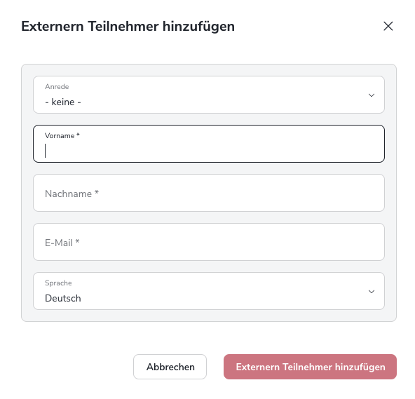Click the dialog title heading text
This screenshot has height=399, width=415.
click(x=128, y=27)
